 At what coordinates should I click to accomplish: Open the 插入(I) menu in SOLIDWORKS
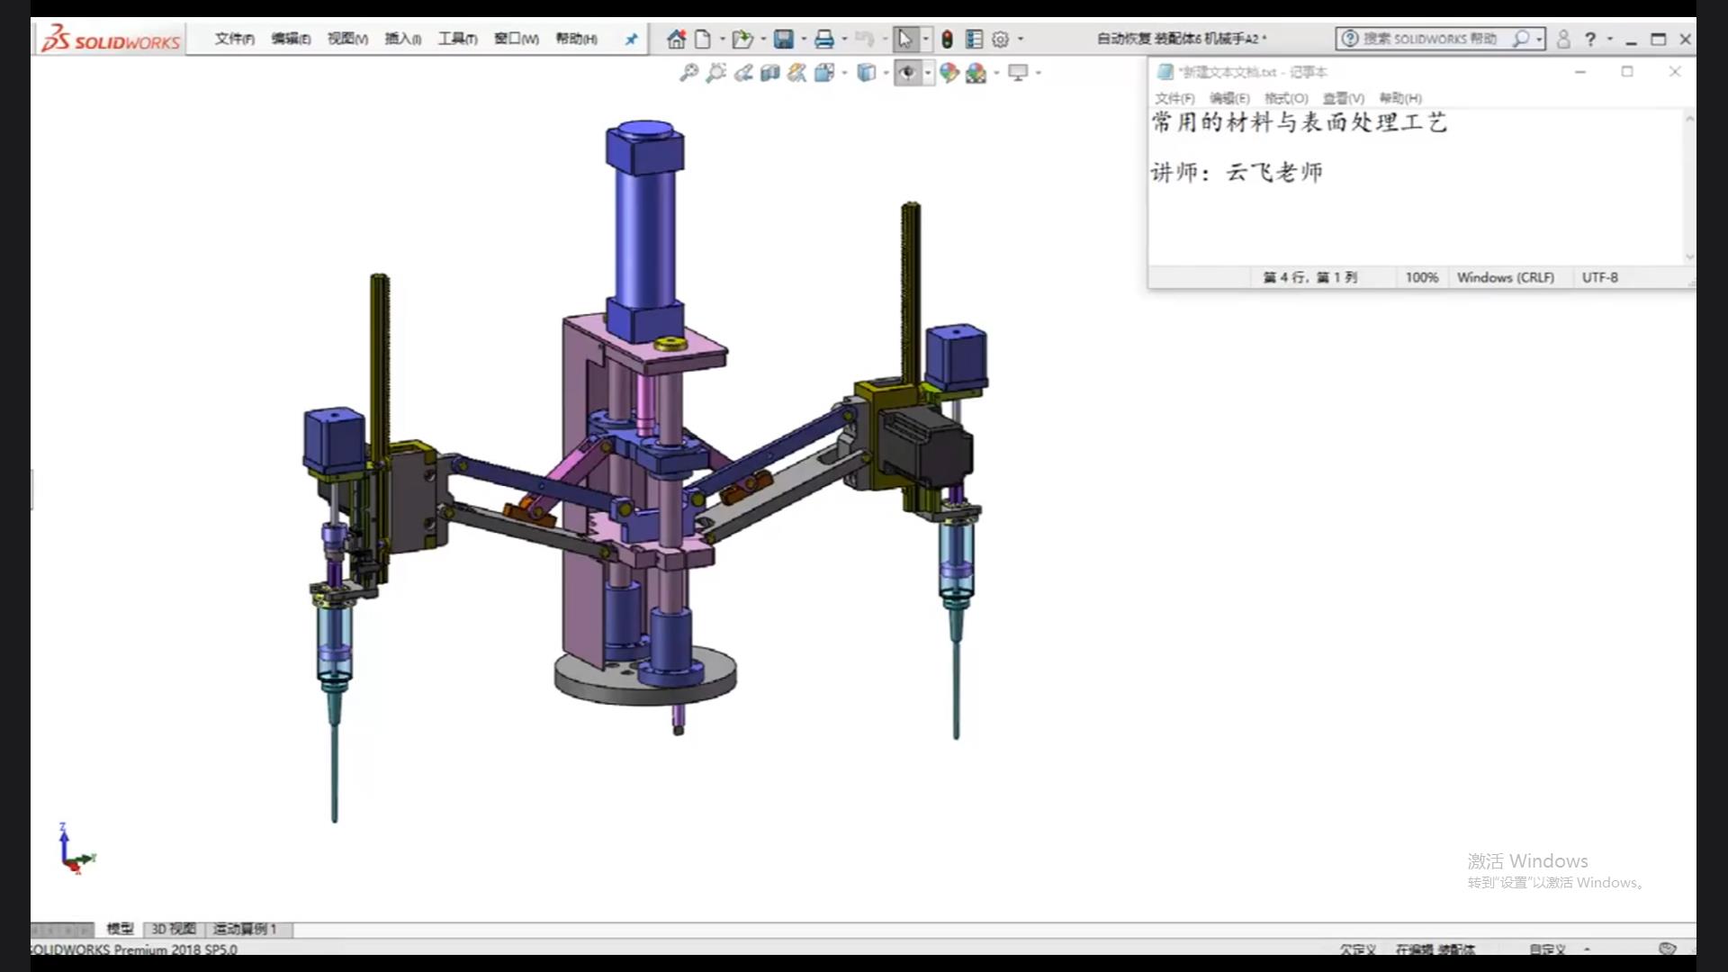[x=402, y=39]
